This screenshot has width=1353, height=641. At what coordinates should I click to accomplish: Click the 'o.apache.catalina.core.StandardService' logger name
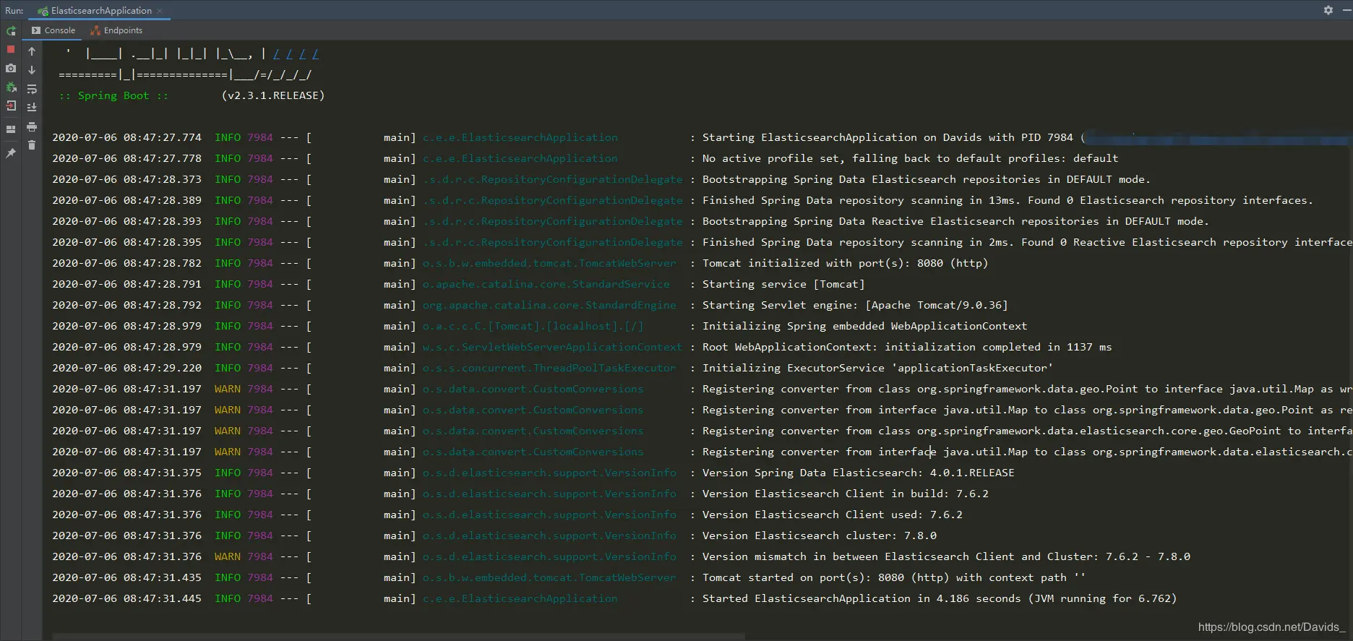546,284
